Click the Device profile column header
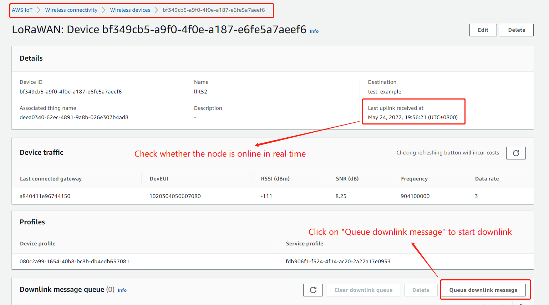The image size is (549, 305). coord(38,244)
